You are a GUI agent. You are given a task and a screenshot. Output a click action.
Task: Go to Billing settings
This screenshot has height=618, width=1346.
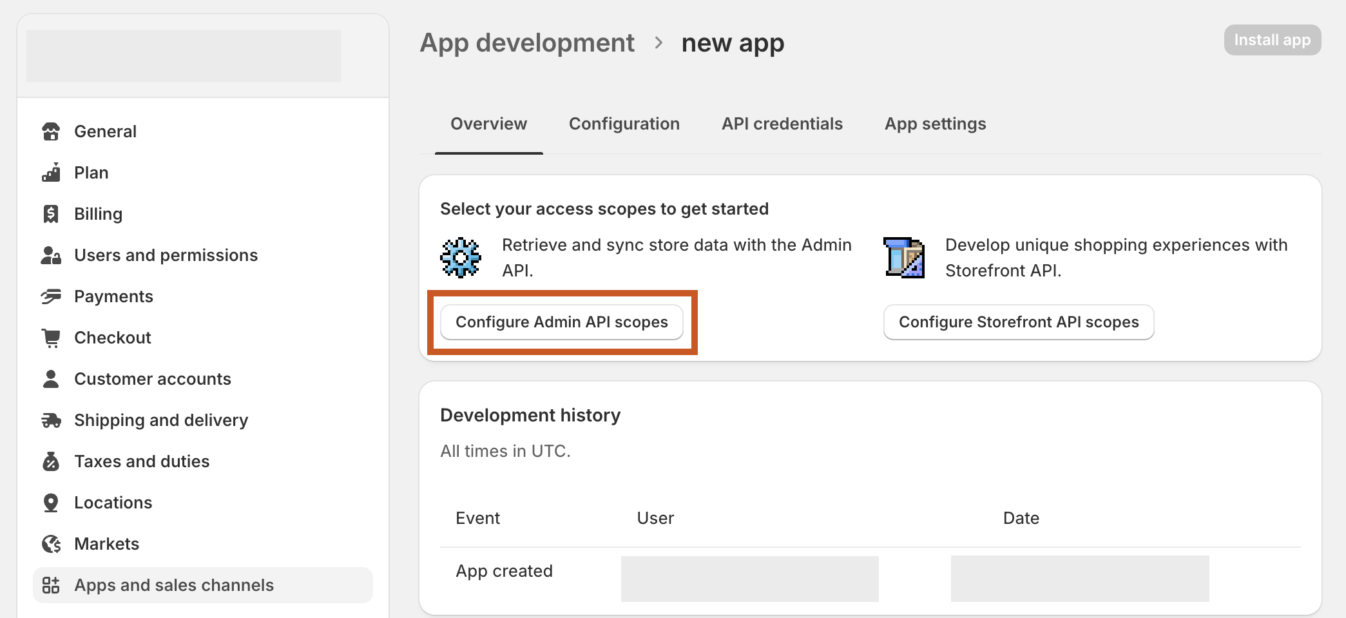tap(203, 214)
